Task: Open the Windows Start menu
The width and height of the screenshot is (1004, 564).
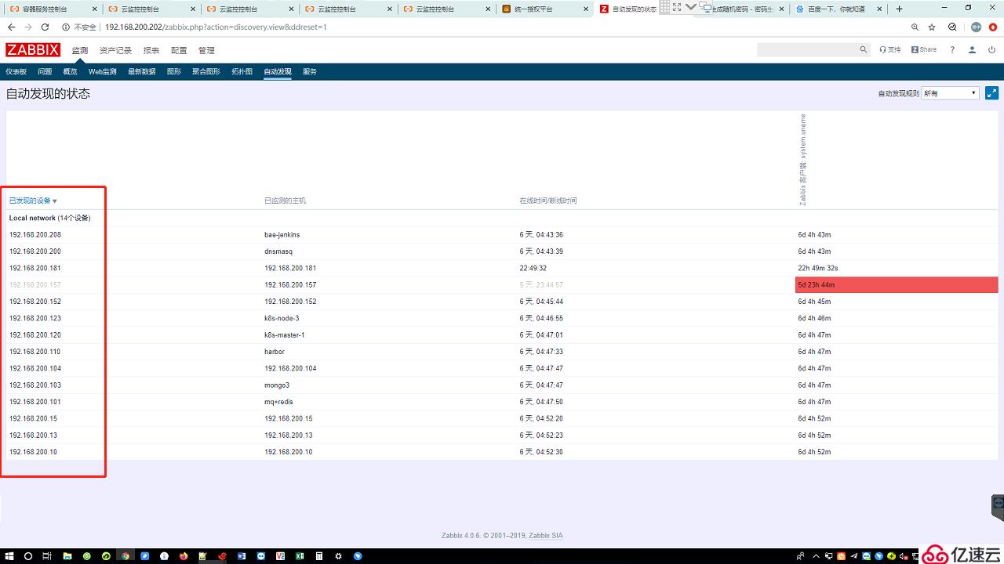Action: (x=9, y=555)
